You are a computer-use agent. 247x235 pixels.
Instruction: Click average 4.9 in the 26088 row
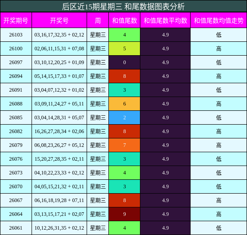tap(165, 104)
